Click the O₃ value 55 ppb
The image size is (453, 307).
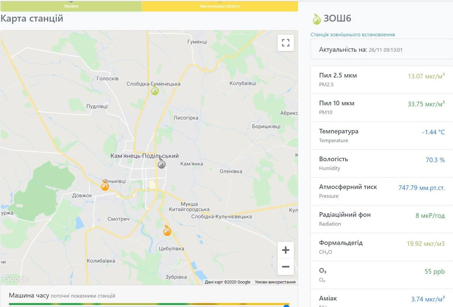click(x=434, y=271)
